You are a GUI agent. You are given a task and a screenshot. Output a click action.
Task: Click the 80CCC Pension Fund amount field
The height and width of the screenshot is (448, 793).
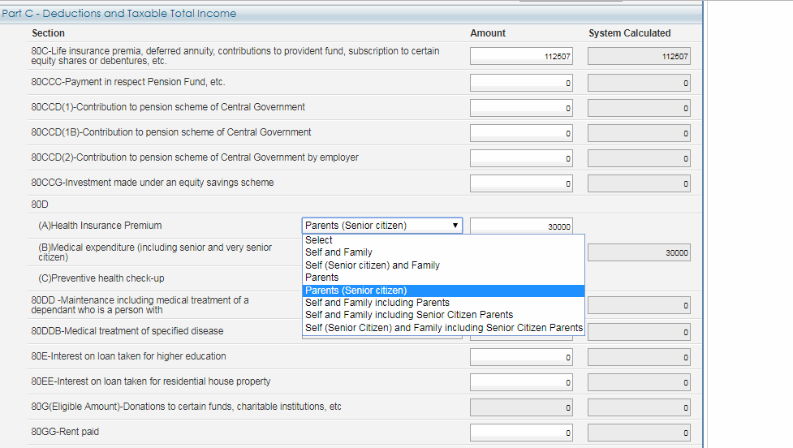tap(521, 83)
